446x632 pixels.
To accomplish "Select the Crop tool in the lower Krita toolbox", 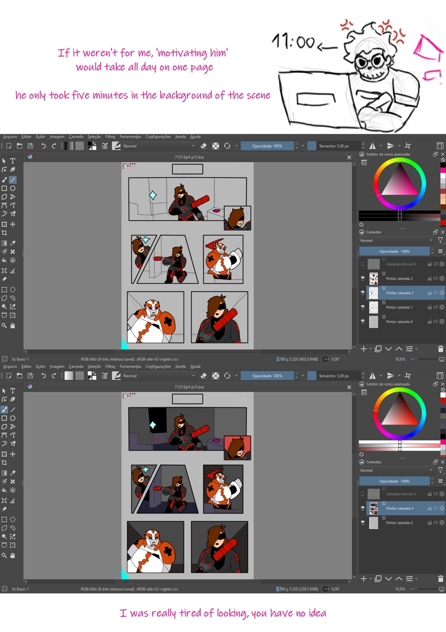I will (x=4, y=463).
